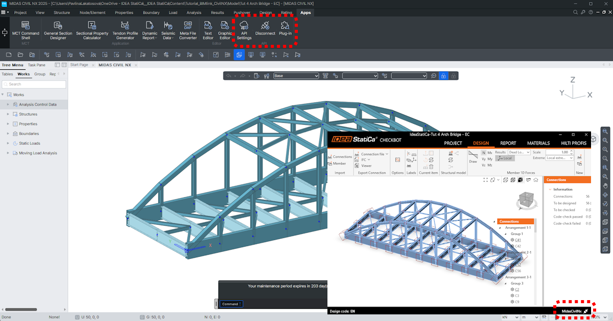
Task: Open the REPORT tab in Checkbot
Action: coord(508,143)
